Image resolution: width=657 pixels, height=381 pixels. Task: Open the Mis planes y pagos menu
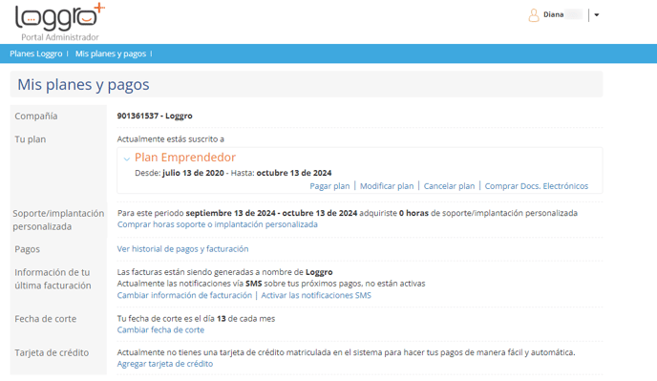click(x=111, y=53)
